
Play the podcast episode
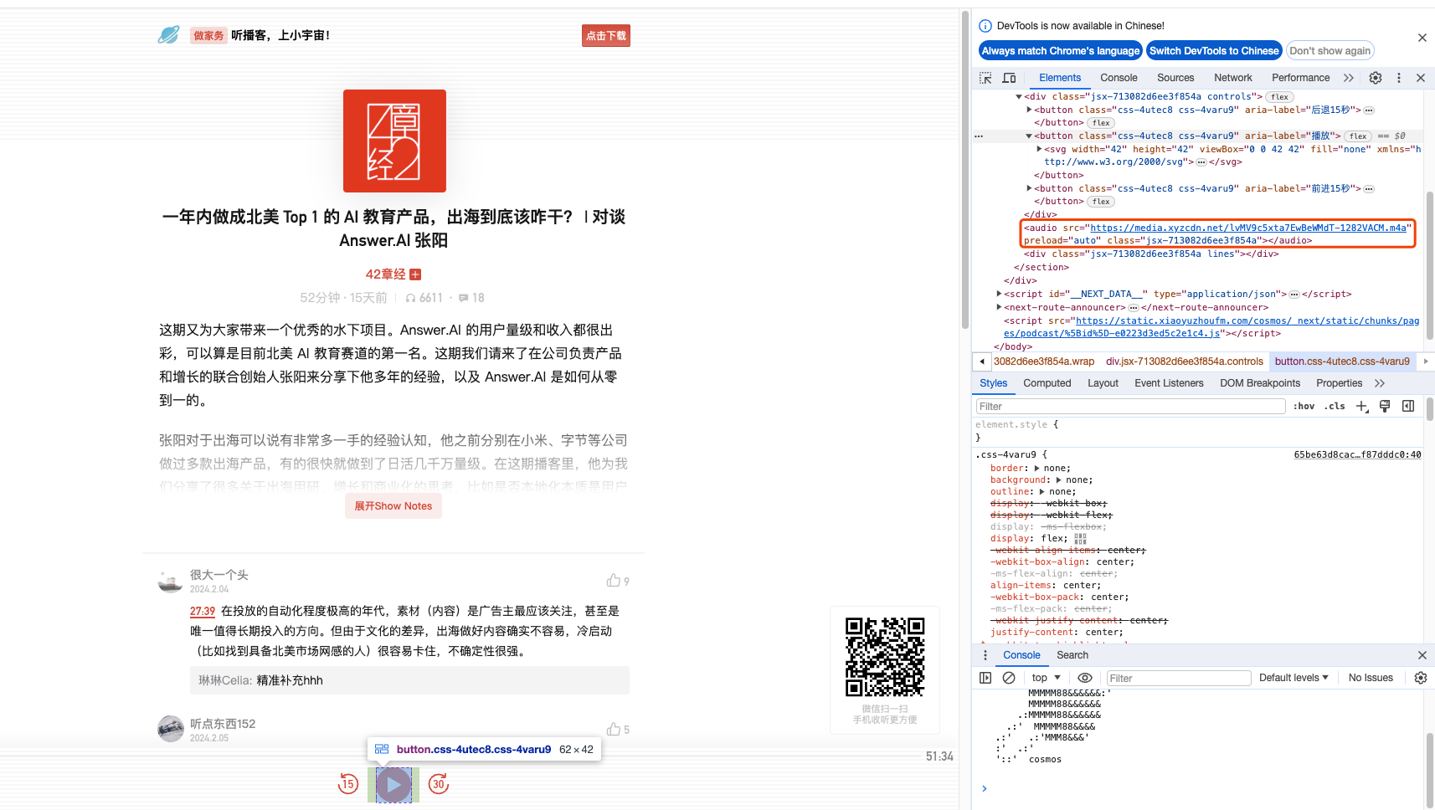[x=393, y=785]
